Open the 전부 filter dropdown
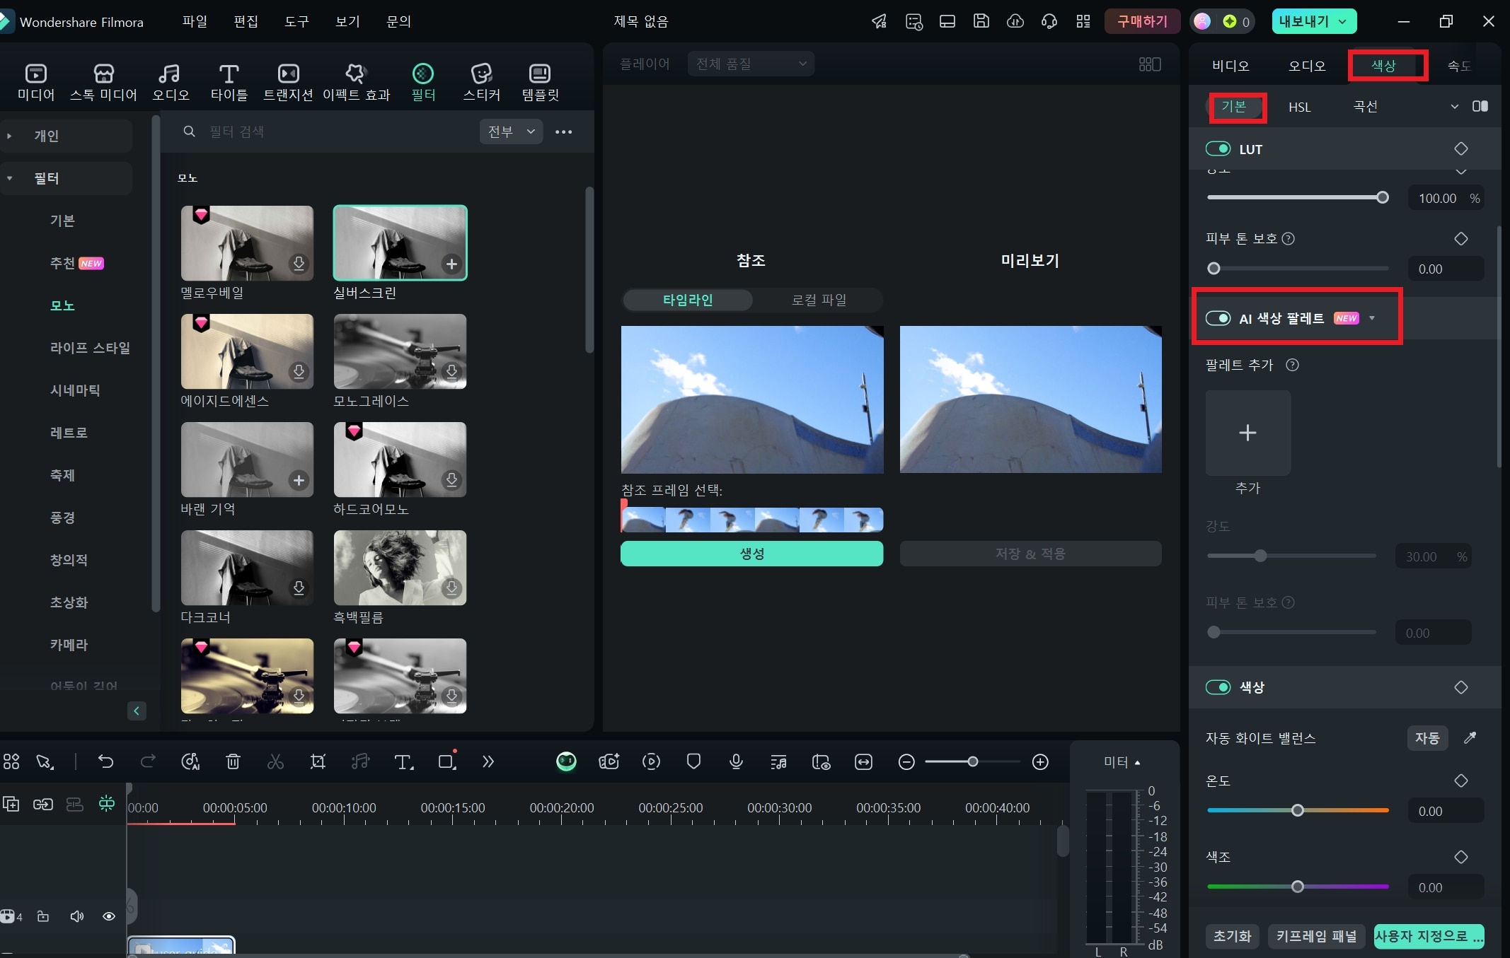The image size is (1510, 958). [x=511, y=132]
